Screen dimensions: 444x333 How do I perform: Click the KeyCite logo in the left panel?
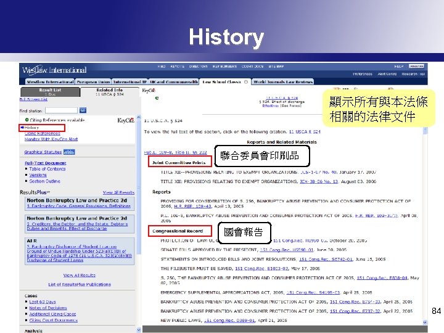(126, 120)
